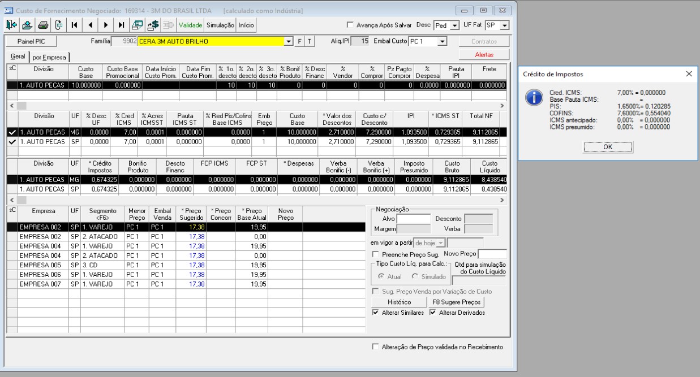Click the clipboard paste toolbar icon
This screenshot has width=700, height=377.
60,24
